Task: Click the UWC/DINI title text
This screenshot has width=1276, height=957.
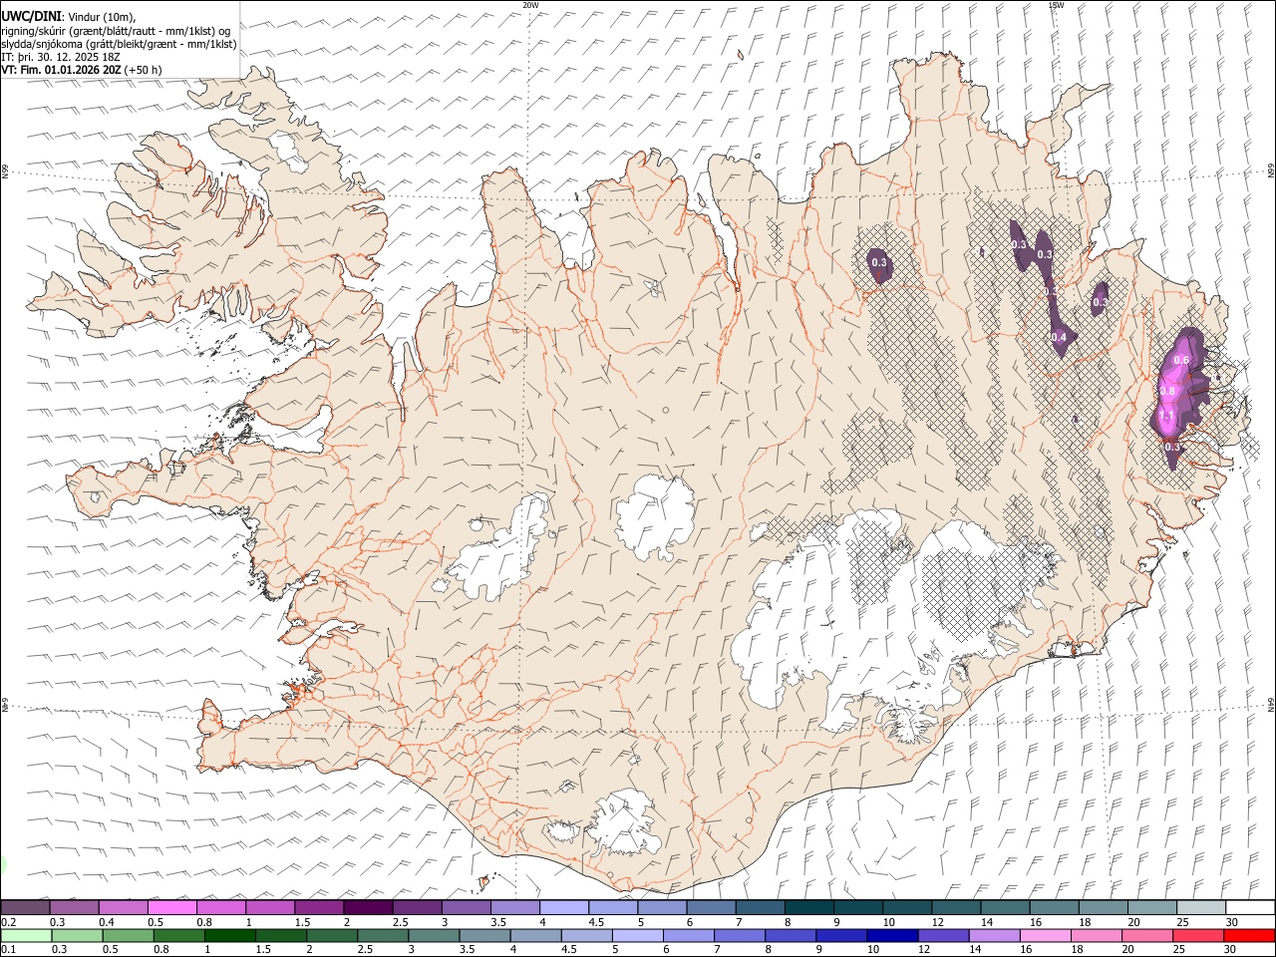Action: 29,15
